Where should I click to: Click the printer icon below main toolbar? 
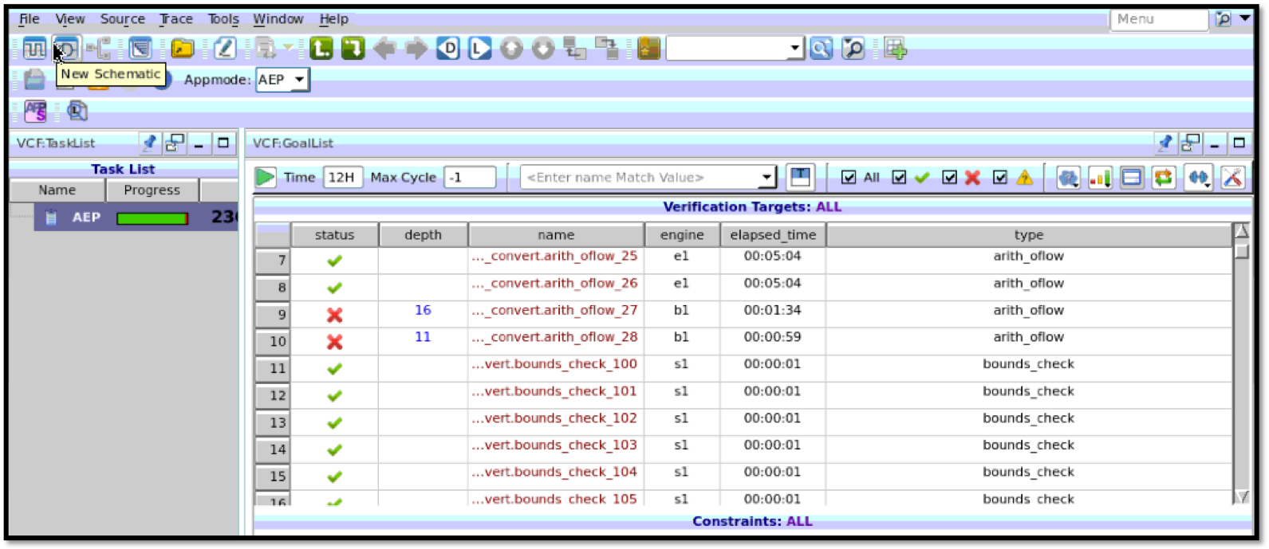[34, 80]
